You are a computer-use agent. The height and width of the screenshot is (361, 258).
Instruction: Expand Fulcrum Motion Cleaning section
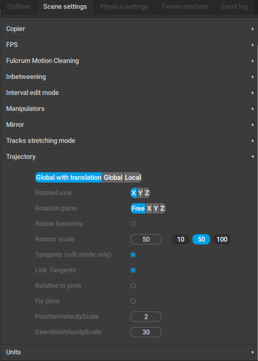pos(129,61)
